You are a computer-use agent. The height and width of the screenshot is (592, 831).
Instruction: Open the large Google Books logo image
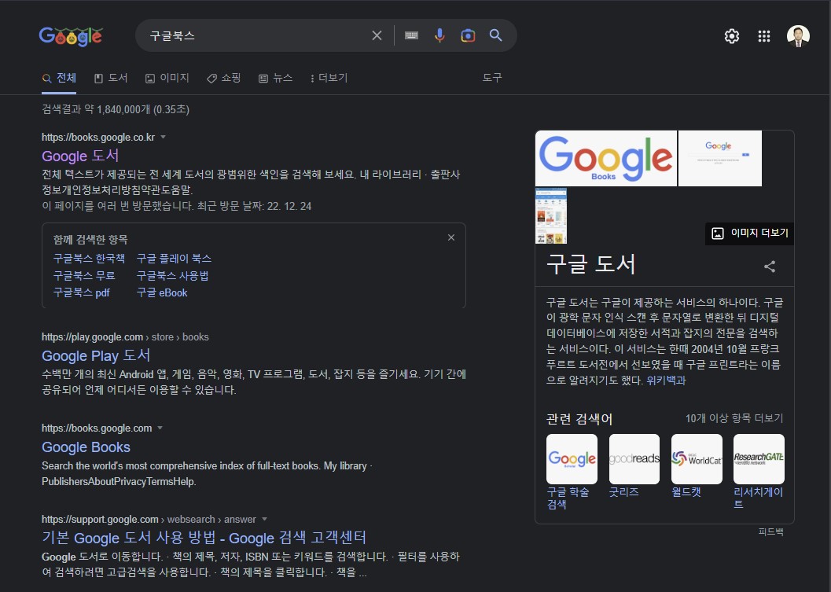[x=606, y=158]
